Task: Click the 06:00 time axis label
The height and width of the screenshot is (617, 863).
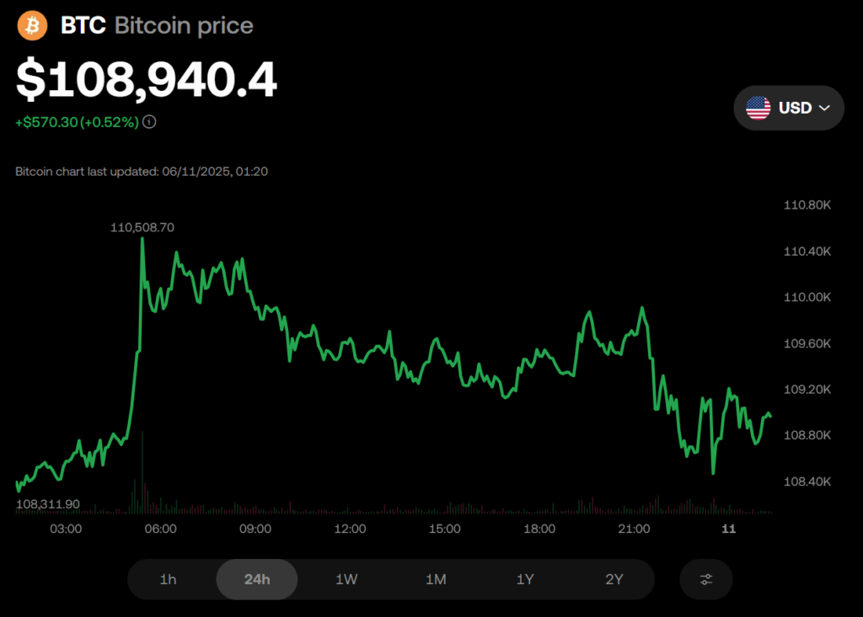Action: [x=160, y=529]
